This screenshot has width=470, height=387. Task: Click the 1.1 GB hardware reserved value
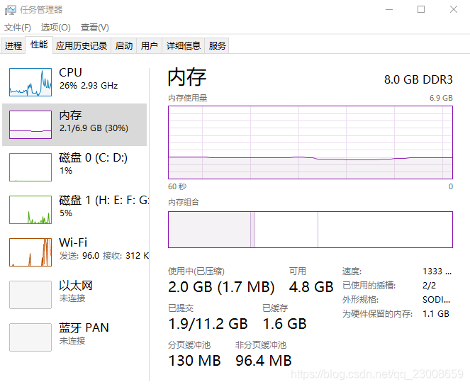point(436,314)
